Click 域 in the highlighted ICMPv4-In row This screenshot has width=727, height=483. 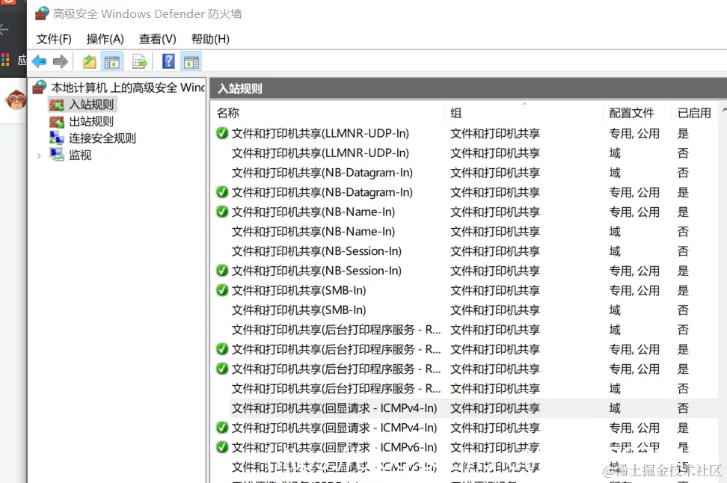(615, 408)
